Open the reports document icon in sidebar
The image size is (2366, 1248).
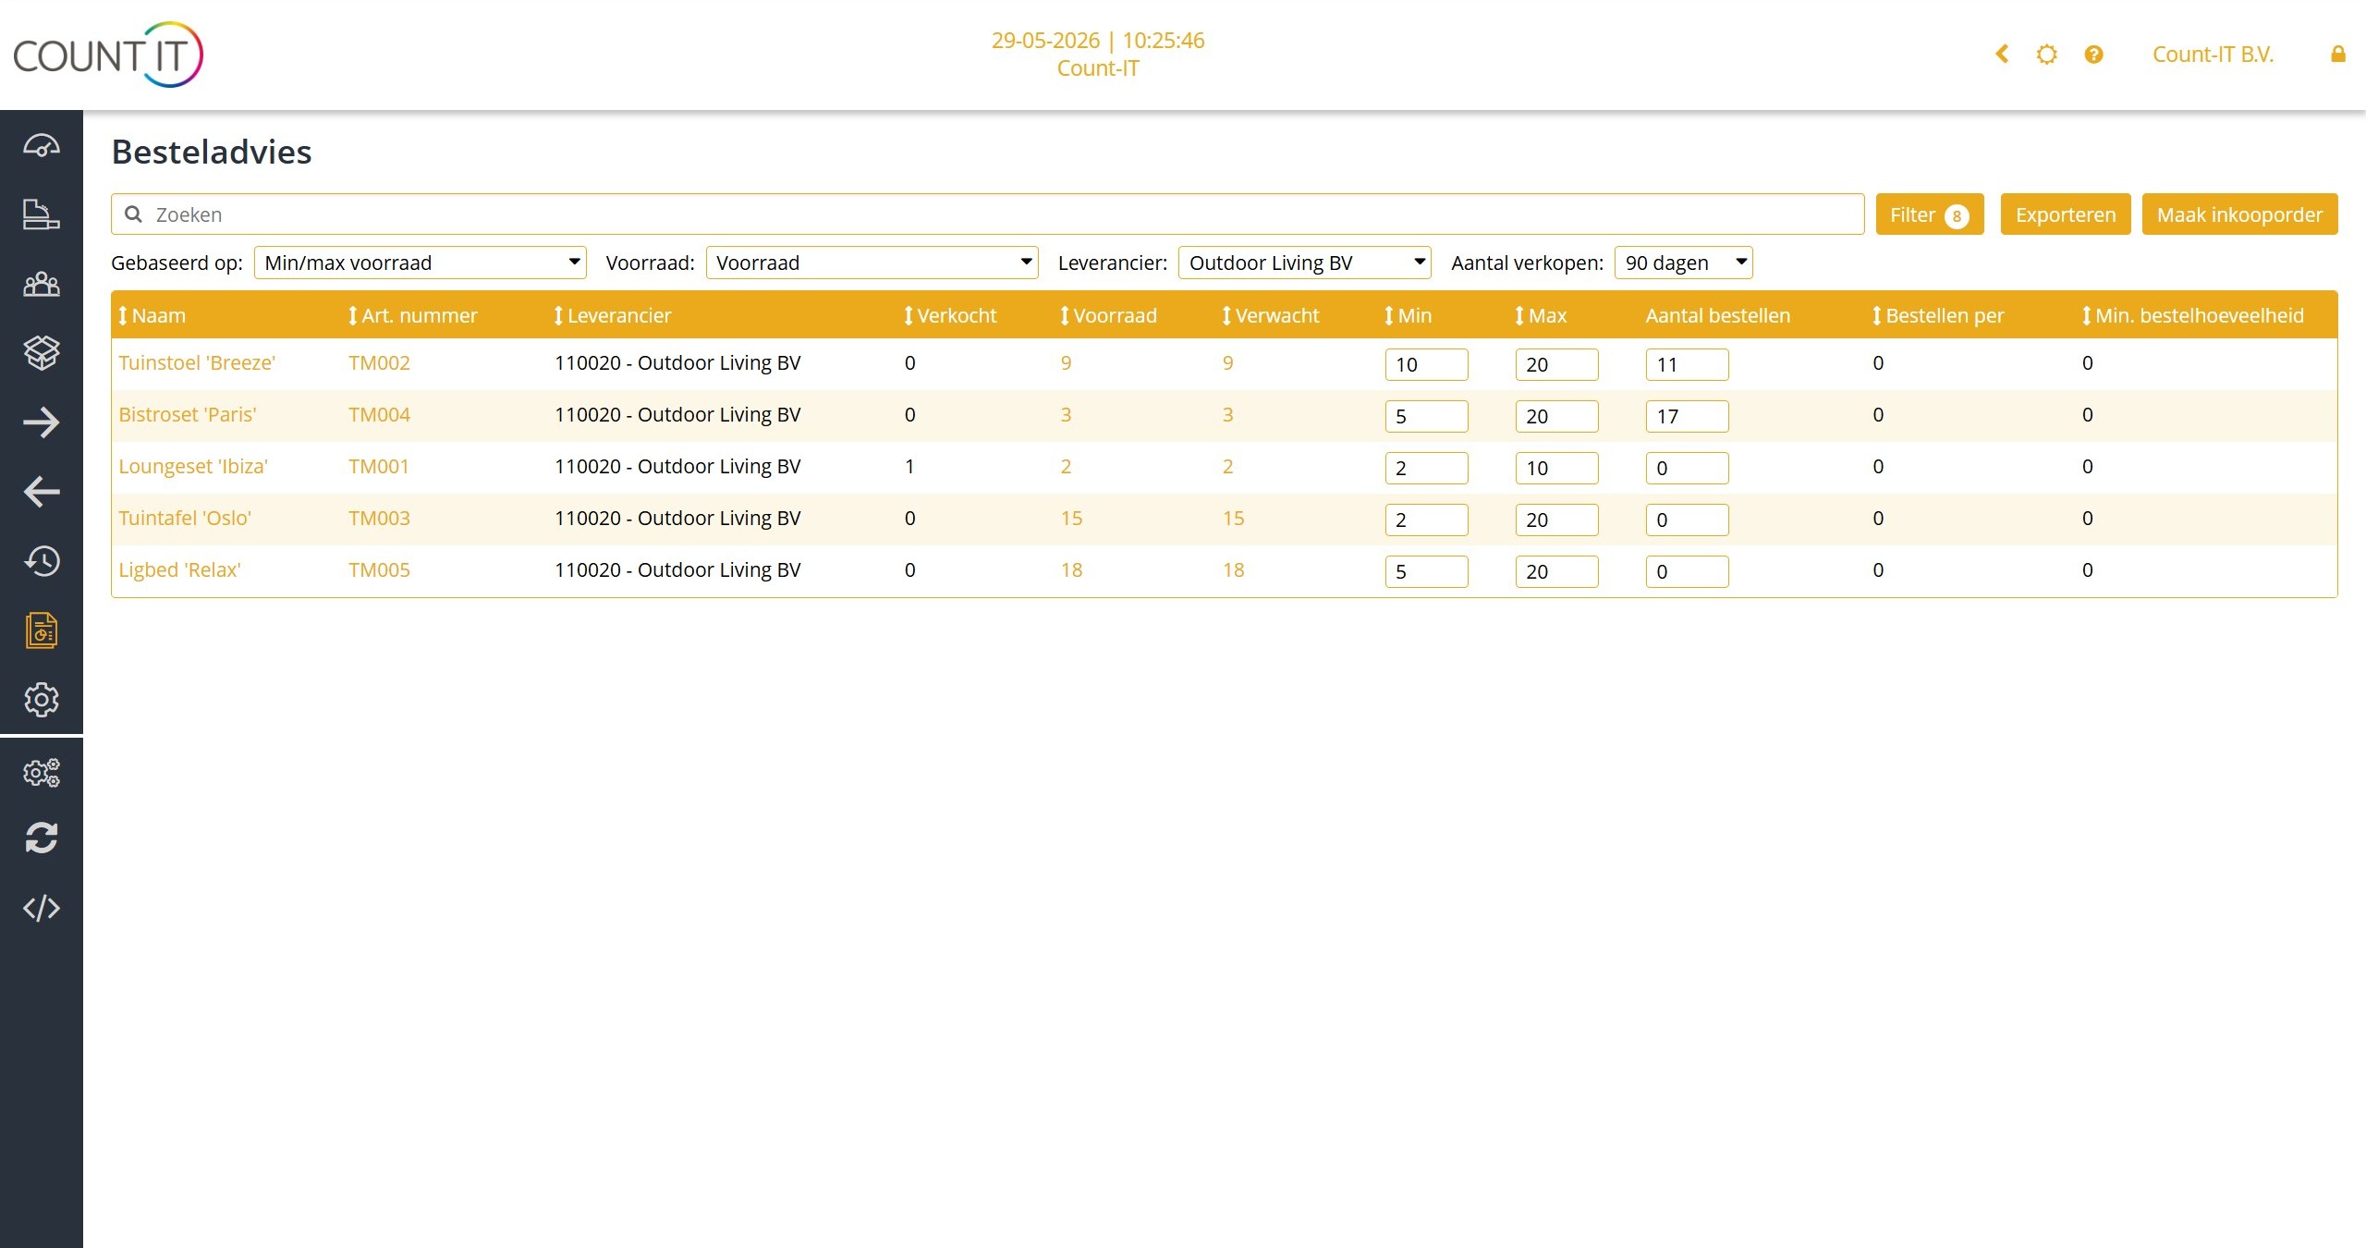(x=42, y=630)
